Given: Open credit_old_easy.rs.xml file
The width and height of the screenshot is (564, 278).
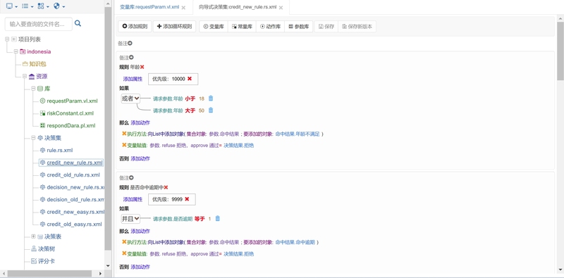Looking at the screenshot, I should [x=74, y=224].
